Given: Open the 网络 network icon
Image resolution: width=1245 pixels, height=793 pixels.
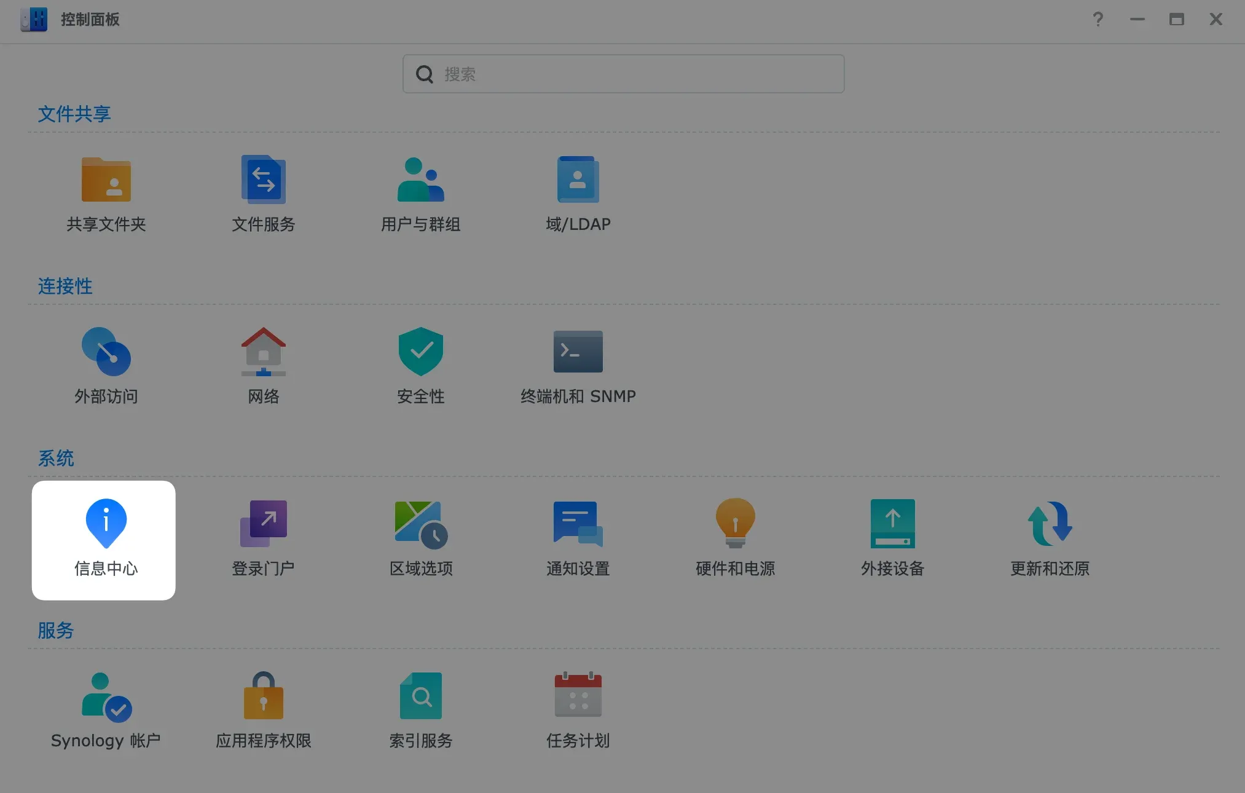Looking at the screenshot, I should point(263,352).
